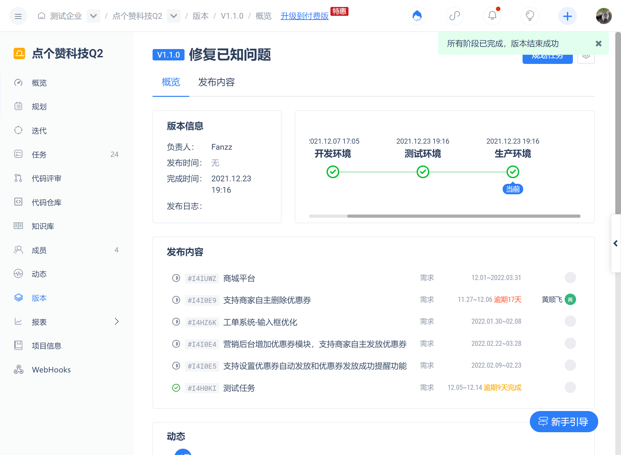Click the 成员 people icon
This screenshot has width=621, height=455.
[18, 250]
